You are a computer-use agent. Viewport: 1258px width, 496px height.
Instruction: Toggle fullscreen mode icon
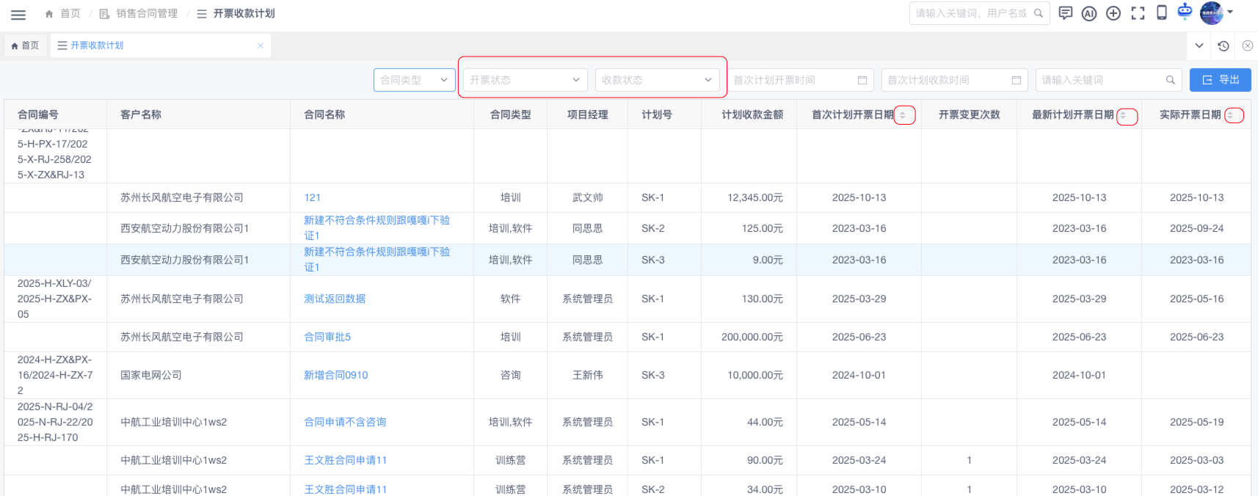[x=1138, y=13]
